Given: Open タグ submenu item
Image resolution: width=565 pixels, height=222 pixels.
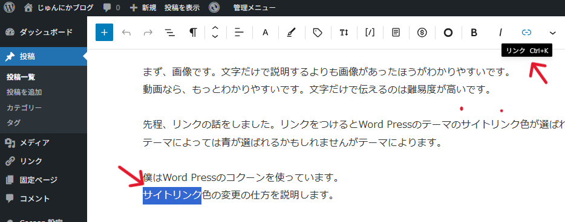Looking at the screenshot, I should click(13, 123).
